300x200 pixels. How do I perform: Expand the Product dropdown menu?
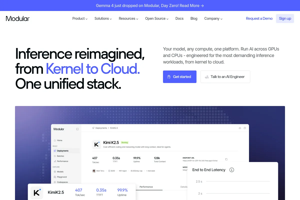pos(80,18)
